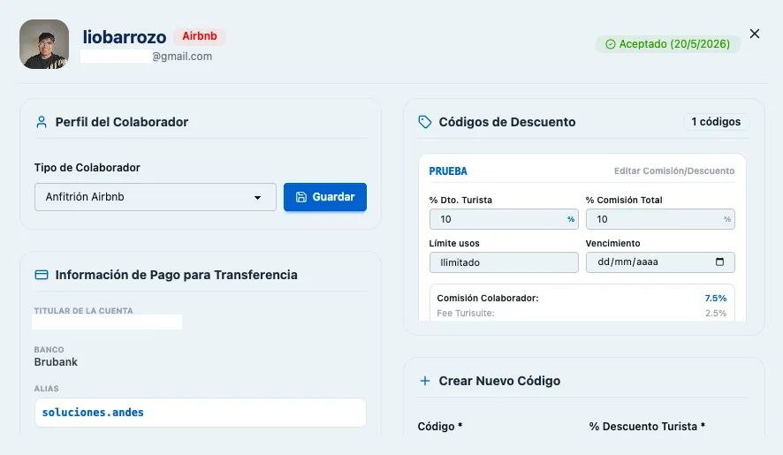
Task: Open the Tipo de Colaborador dropdown
Action: (156, 197)
